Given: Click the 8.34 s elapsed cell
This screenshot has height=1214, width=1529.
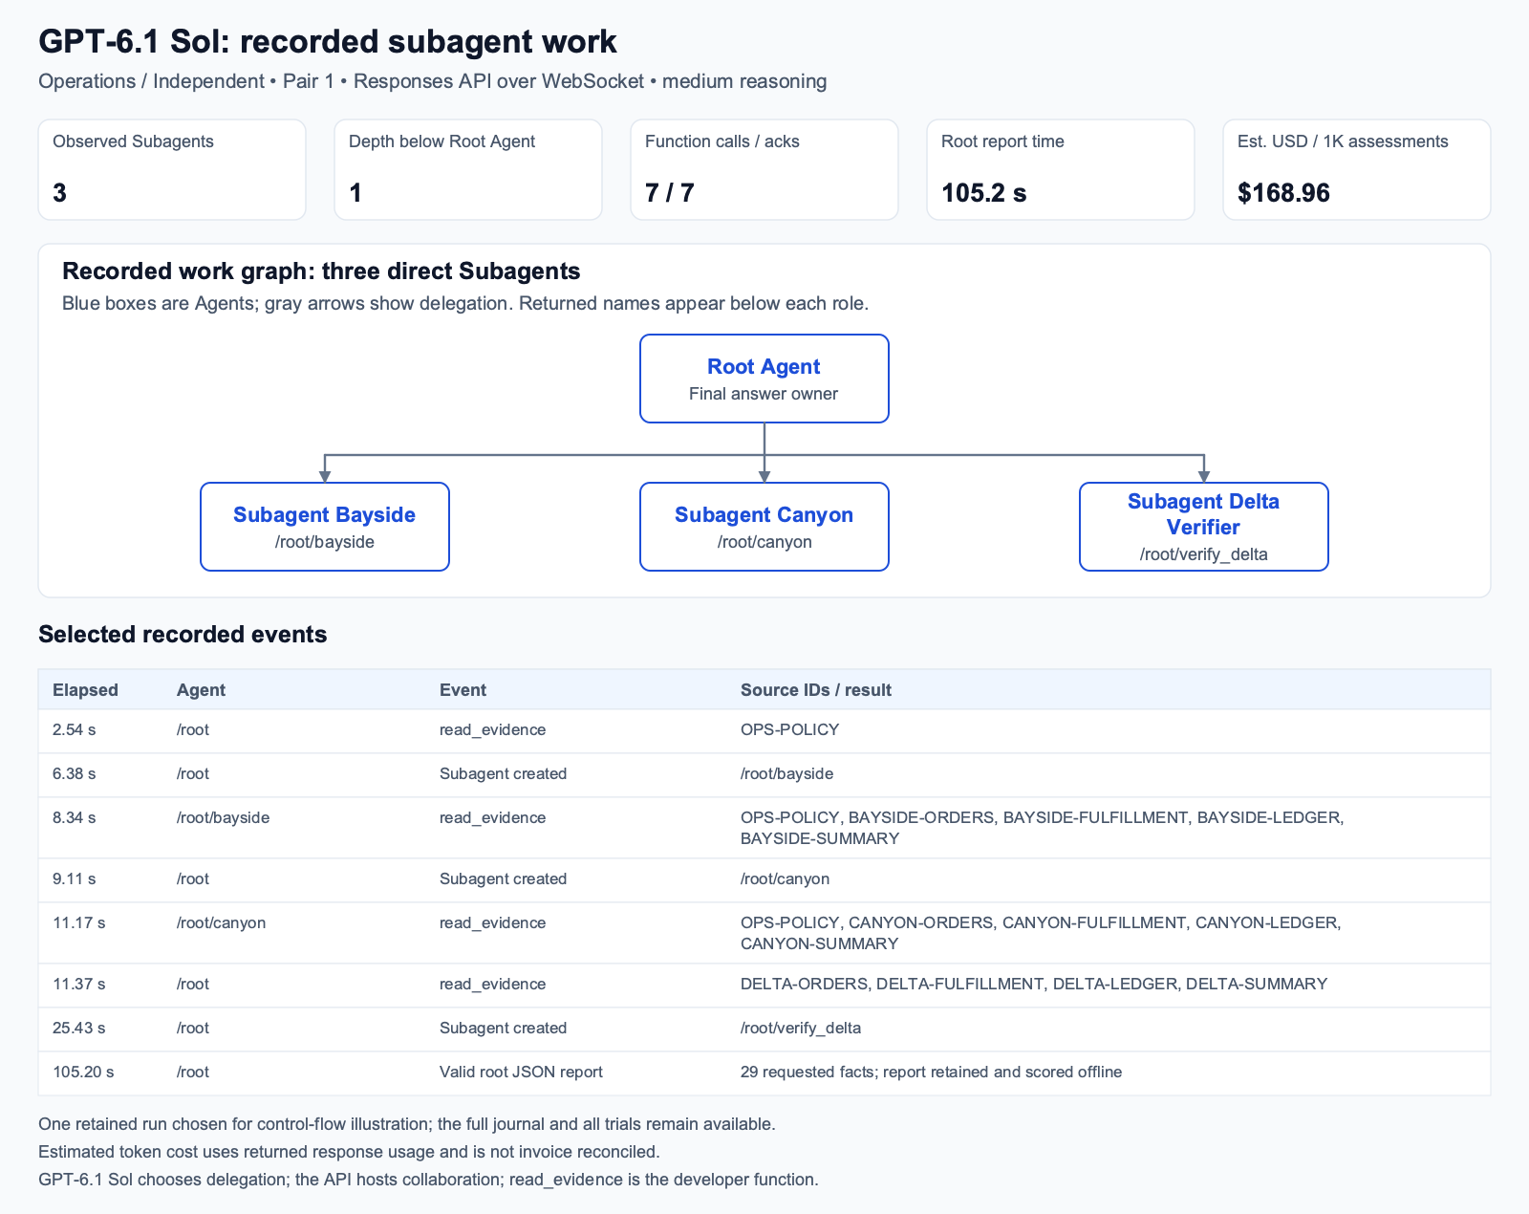Looking at the screenshot, I should pos(75,818).
